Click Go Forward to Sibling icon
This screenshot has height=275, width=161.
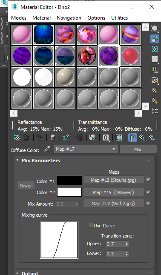click(x=152, y=137)
